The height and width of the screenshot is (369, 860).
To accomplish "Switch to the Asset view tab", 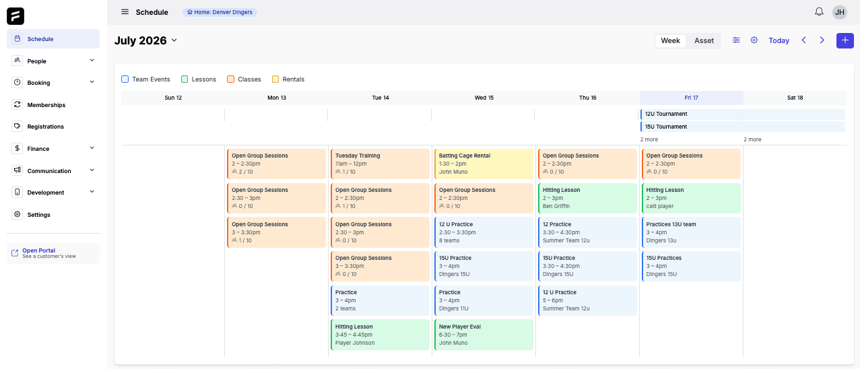I will coord(704,40).
